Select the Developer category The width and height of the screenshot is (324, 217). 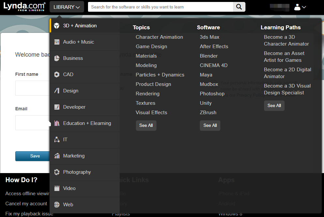point(85,107)
